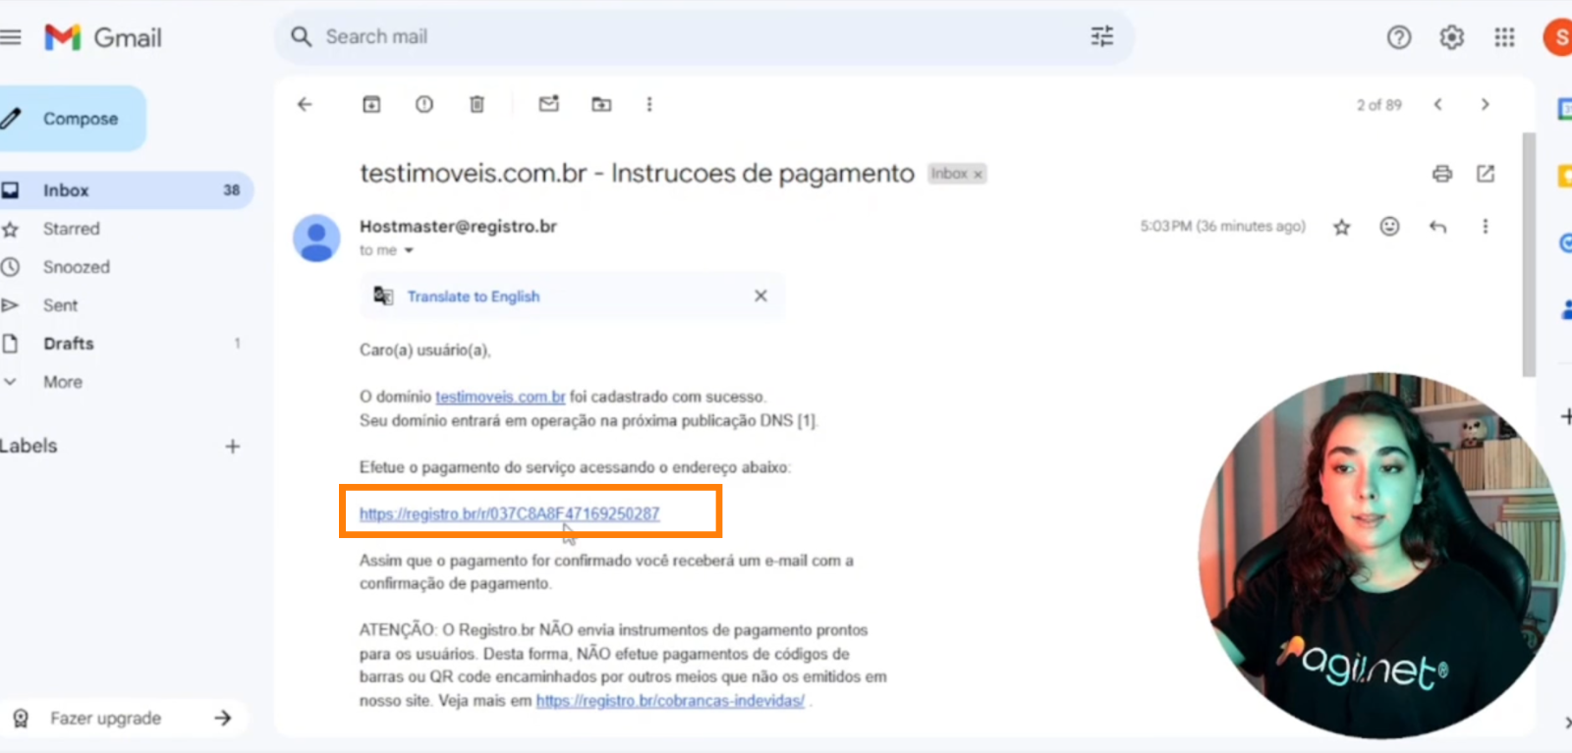Viewport: 1572px width, 753px height.
Task: Go to older email arrow
Action: [1485, 104]
